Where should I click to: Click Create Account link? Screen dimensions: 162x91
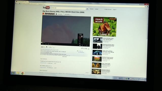coord(108,9)
